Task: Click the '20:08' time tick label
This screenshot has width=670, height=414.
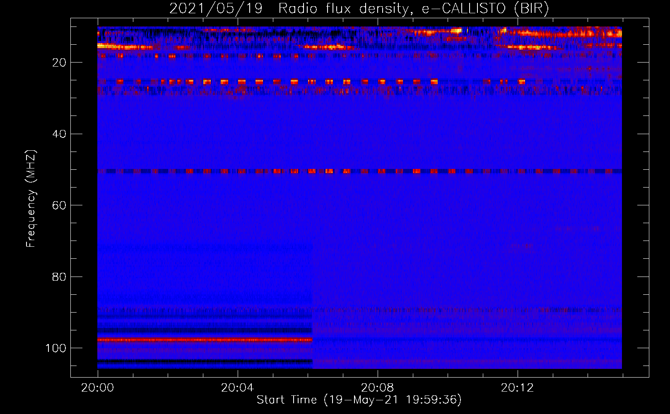Action: coord(378,388)
